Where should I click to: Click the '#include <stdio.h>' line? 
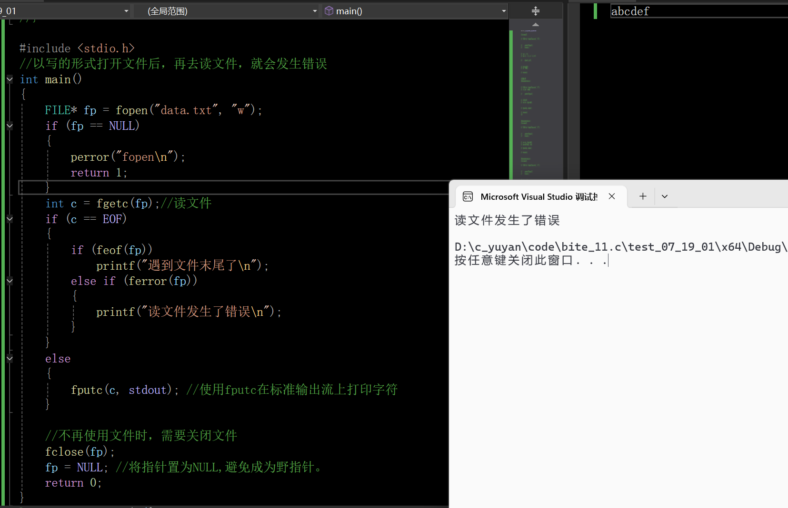[x=77, y=49]
